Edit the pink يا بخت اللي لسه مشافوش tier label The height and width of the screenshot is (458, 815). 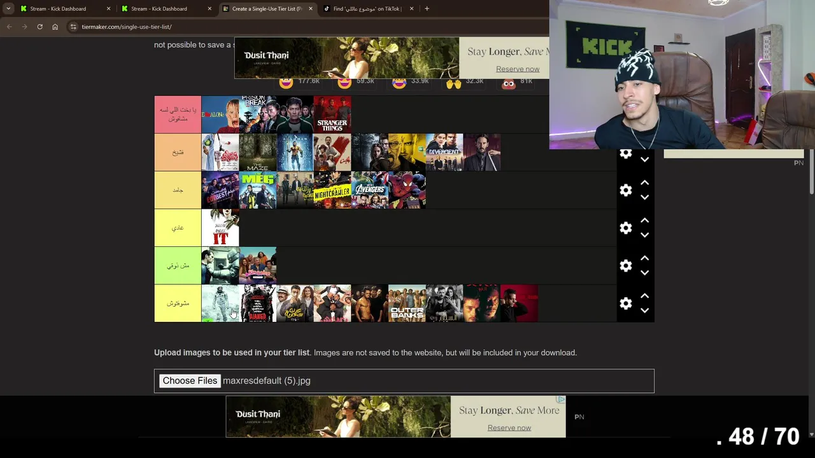[x=178, y=114]
